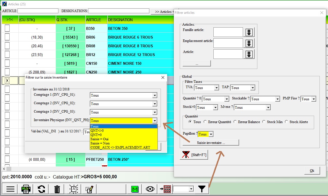Click the '...' button under Article

tap(197, 63)
